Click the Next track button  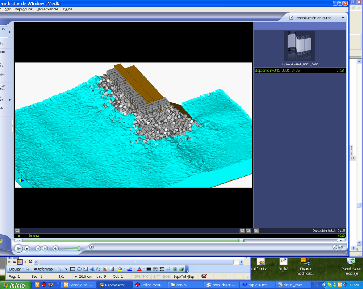pos(45,248)
